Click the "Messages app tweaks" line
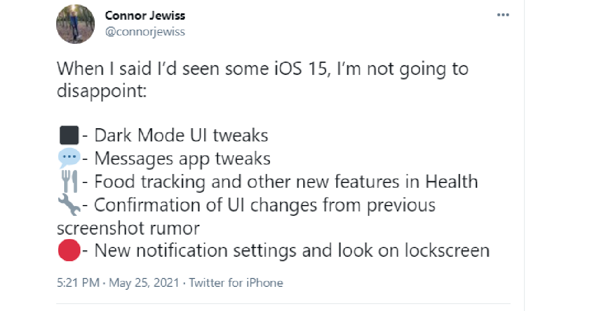This screenshot has width=592, height=311. tap(182, 158)
